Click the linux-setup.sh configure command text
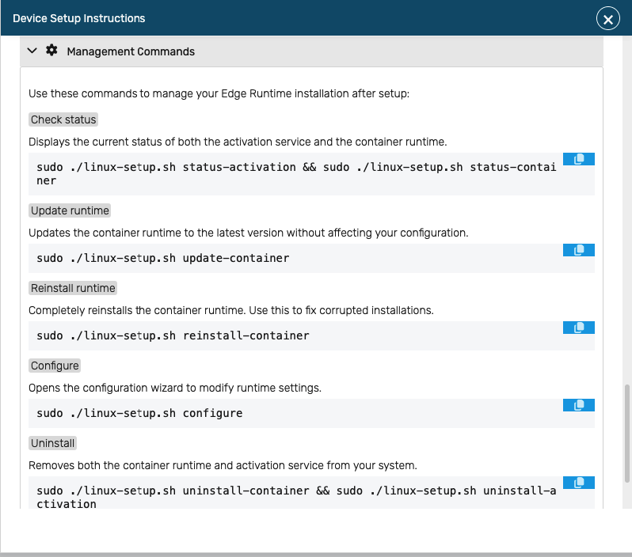 click(139, 413)
